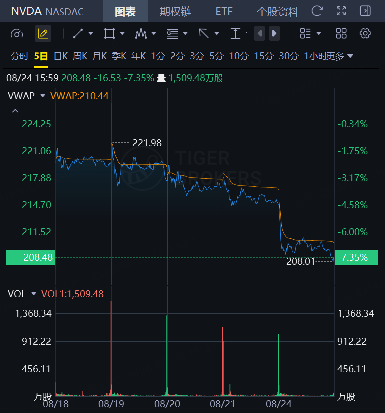Select the 5日 timeframe
This screenshot has width=385, height=413.
point(41,56)
